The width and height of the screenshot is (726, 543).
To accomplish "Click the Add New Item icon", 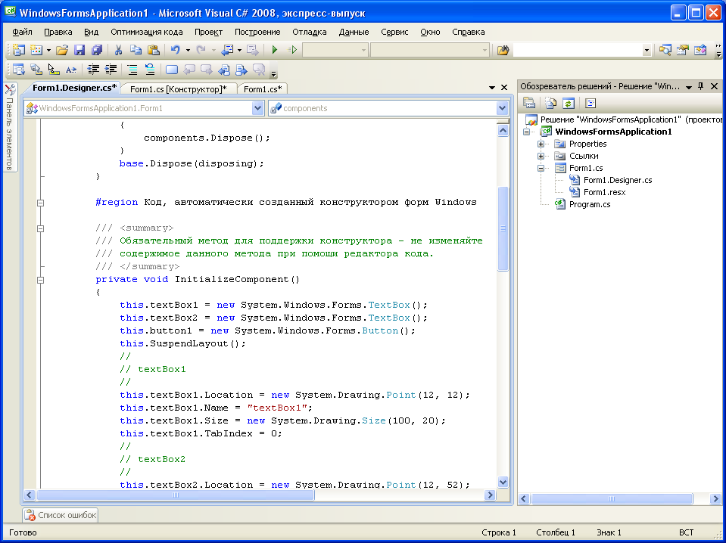I will (36, 50).
